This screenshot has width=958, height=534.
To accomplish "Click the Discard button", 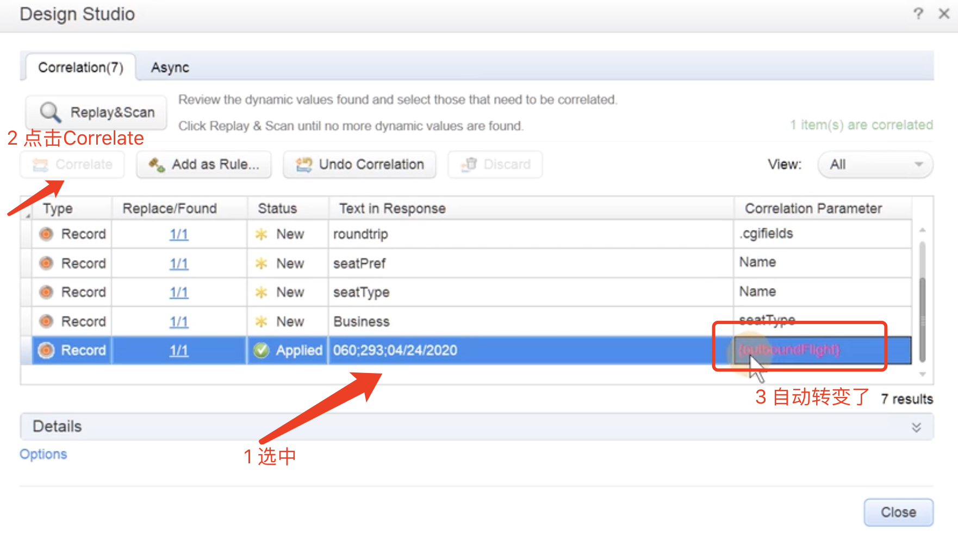I will pos(495,164).
